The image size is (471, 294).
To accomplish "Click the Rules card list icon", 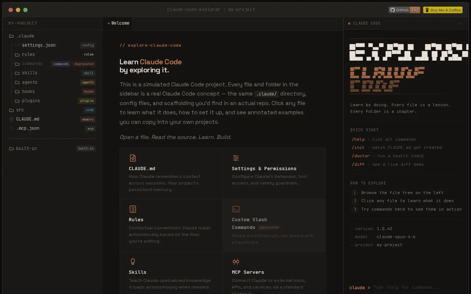I will 133,209.
